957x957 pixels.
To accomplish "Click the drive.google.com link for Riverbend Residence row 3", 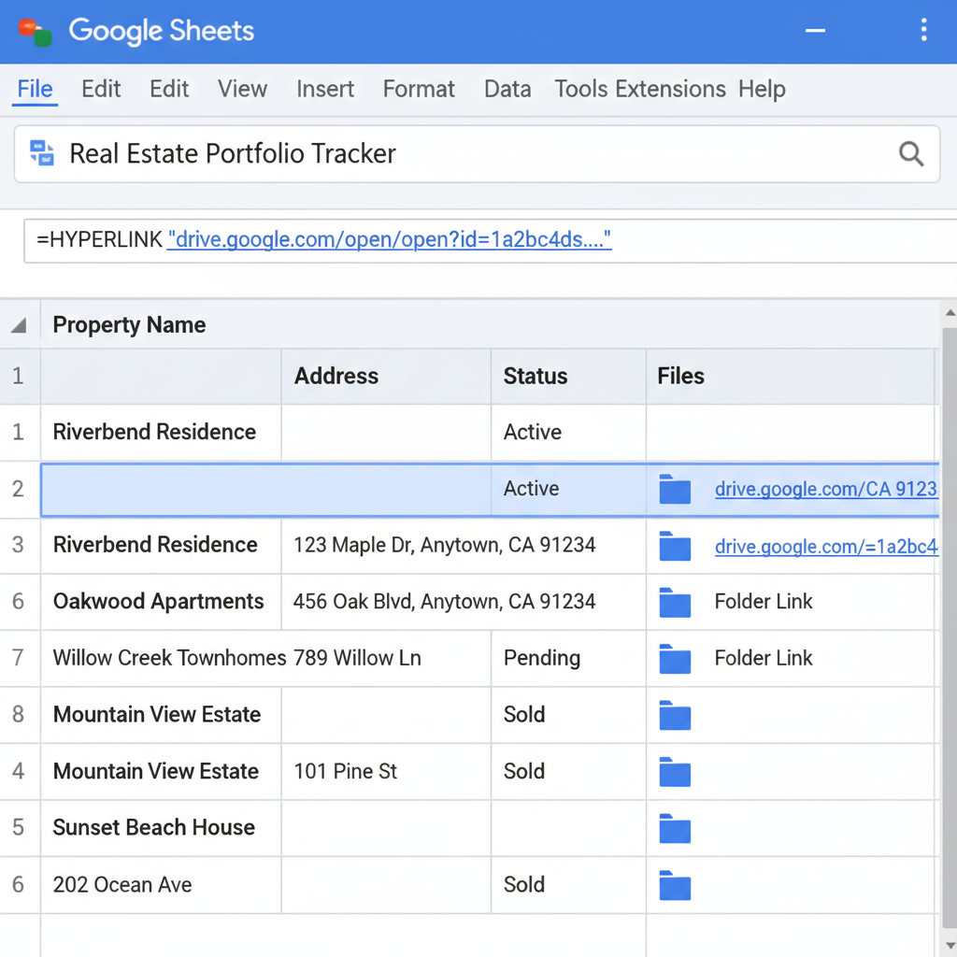I will [x=825, y=546].
